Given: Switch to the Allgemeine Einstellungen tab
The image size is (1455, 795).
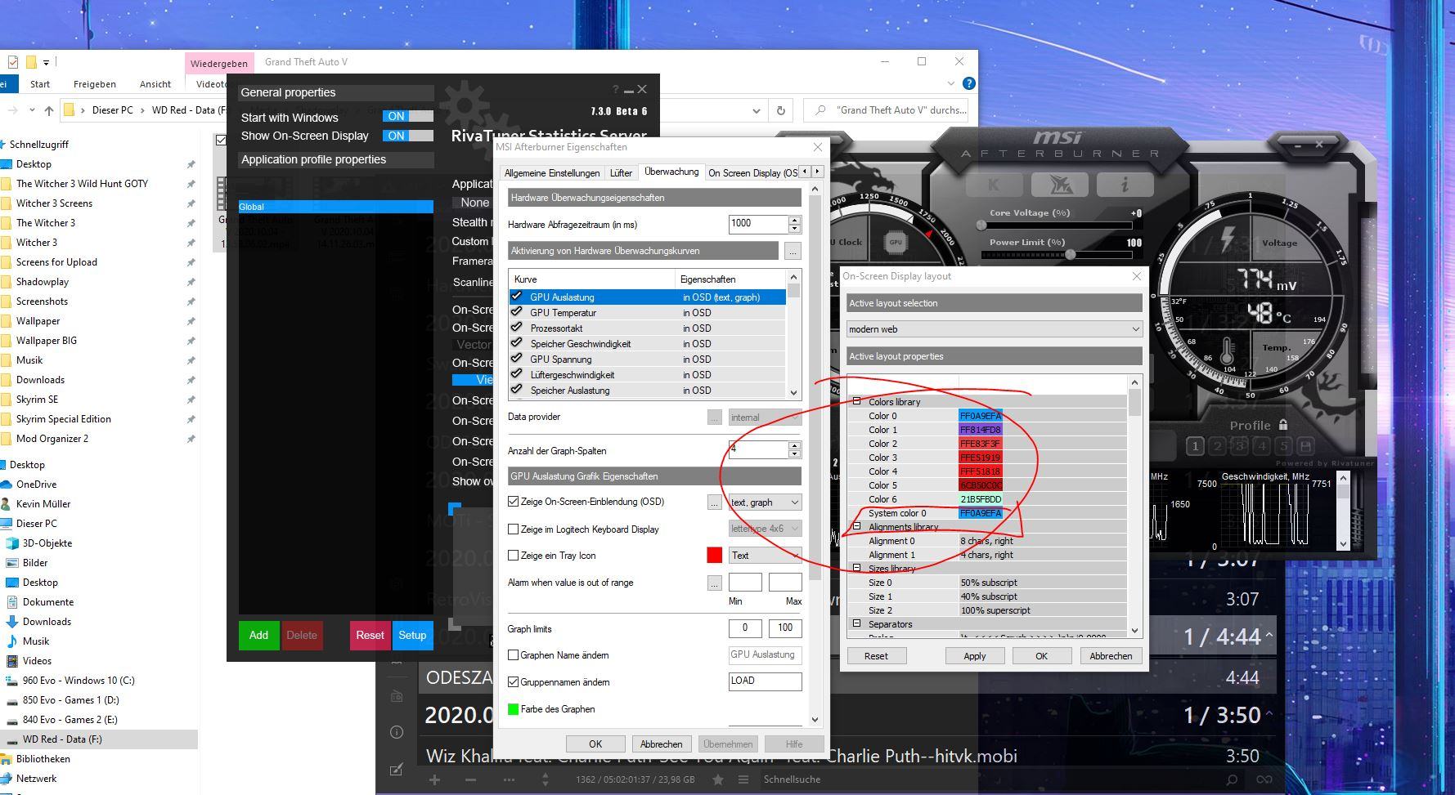Looking at the screenshot, I should tap(552, 173).
